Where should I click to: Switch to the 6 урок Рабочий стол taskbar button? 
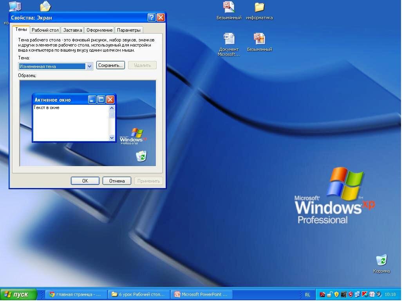pyautogui.click(x=139, y=294)
